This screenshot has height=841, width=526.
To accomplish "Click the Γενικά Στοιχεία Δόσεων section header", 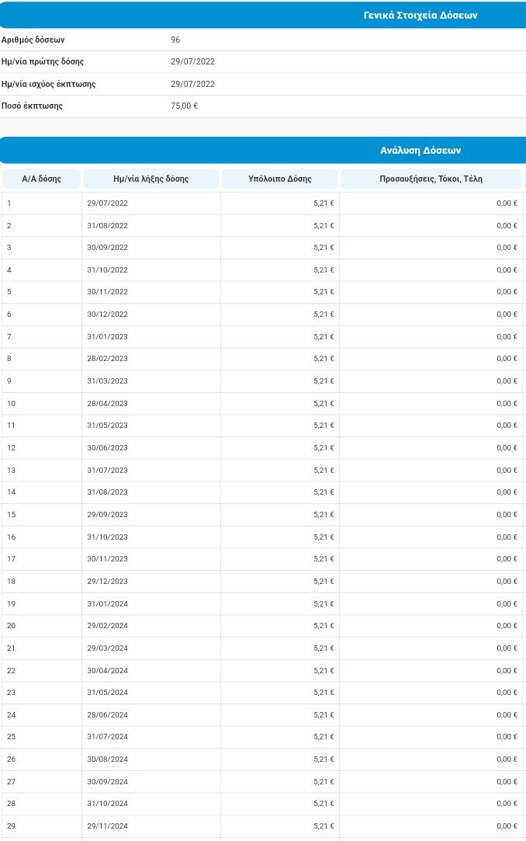I will (x=420, y=16).
